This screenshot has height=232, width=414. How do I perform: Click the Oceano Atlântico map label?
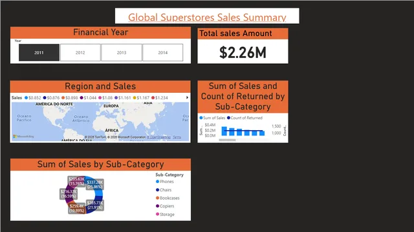point(81,119)
